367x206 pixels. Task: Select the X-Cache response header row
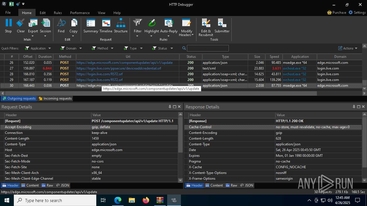(273, 167)
